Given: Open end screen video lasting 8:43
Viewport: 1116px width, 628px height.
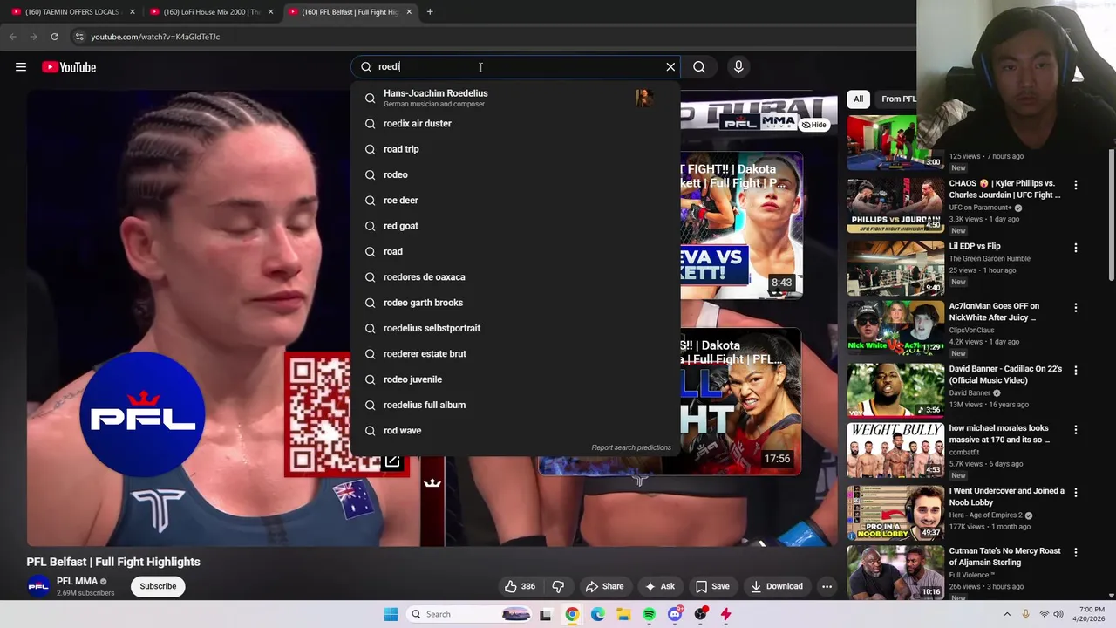Looking at the screenshot, I should coord(741,226).
